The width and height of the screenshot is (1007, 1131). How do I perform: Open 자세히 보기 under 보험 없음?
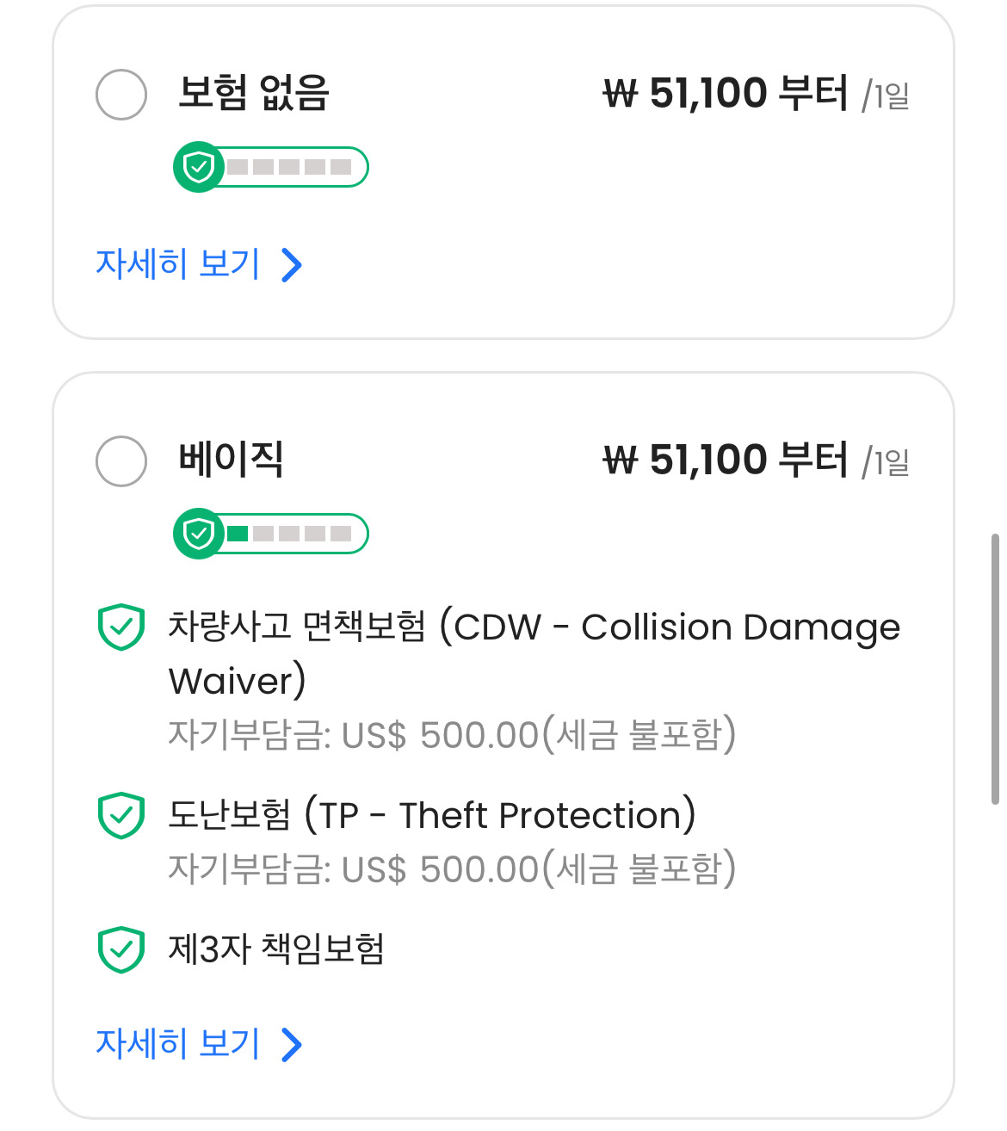coord(178,264)
